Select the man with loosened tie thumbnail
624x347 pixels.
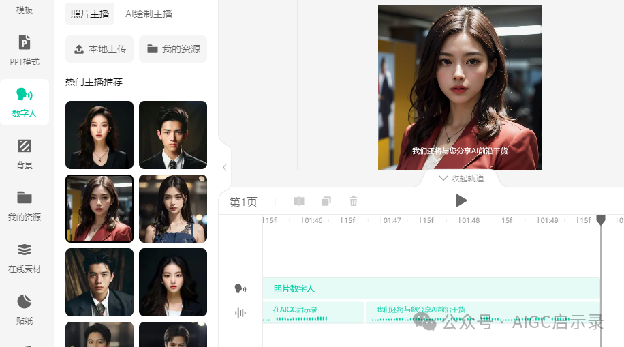coord(99,282)
